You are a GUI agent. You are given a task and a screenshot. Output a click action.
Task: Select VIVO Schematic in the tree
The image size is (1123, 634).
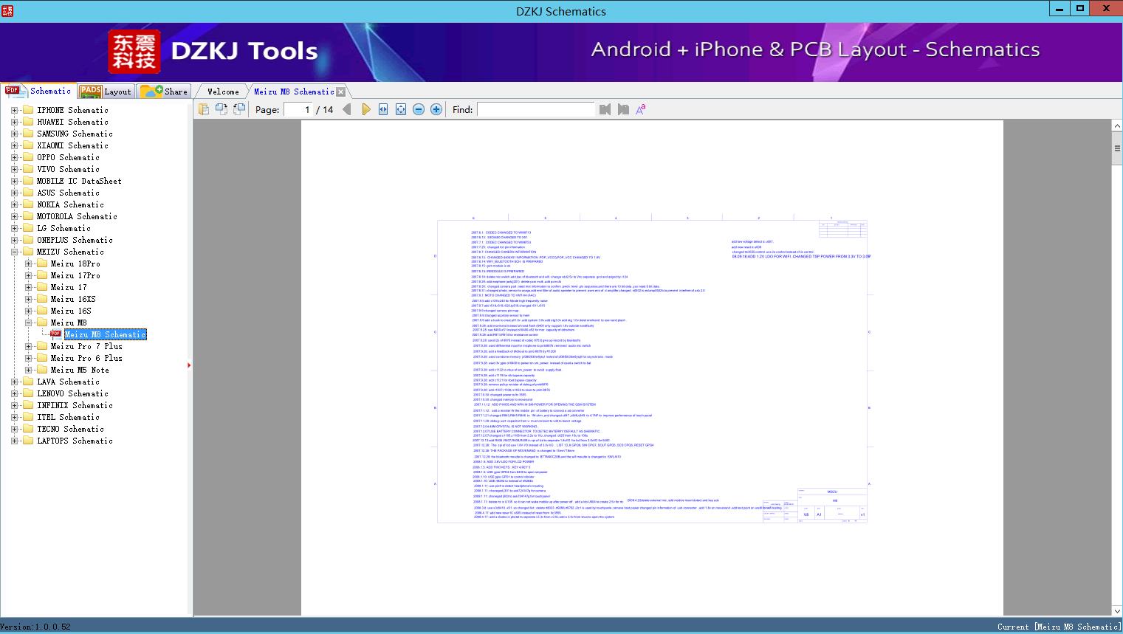click(x=68, y=169)
